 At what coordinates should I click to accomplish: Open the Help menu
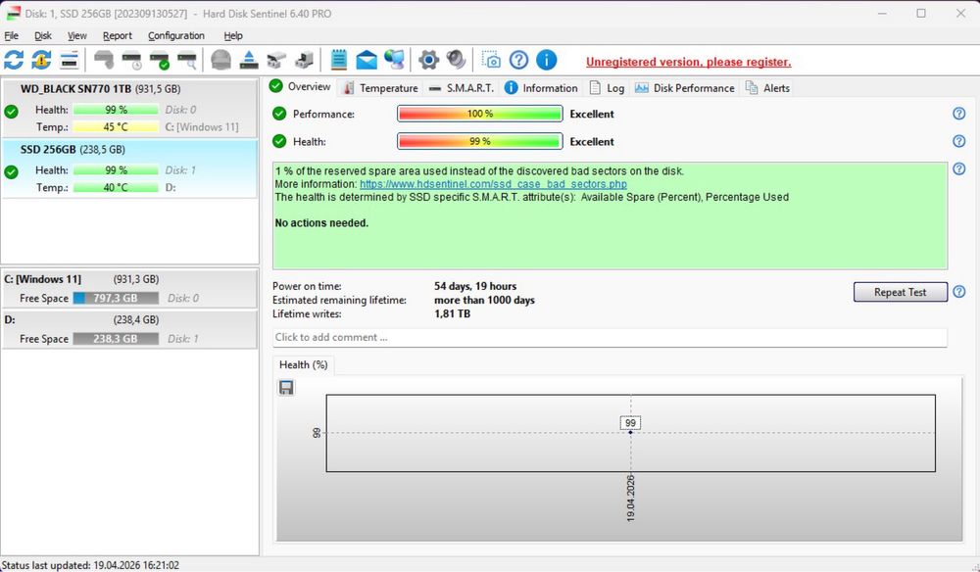tap(233, 35)
